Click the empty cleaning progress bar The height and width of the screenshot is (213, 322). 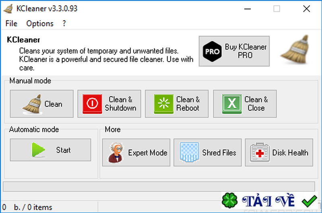tap(159, 186)
